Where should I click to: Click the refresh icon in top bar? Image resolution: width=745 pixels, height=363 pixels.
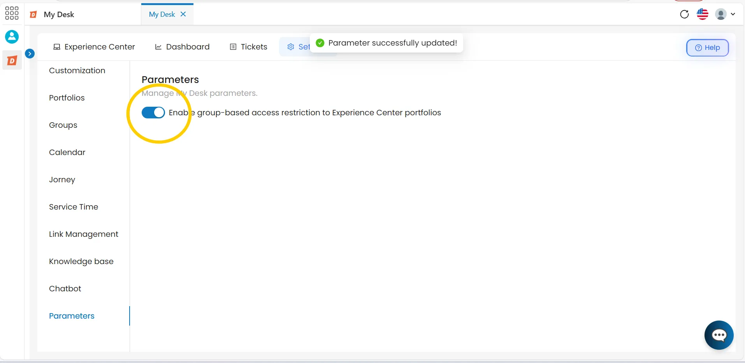(684, 14)
